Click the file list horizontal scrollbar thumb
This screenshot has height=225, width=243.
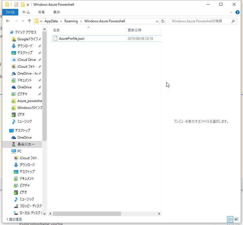coord(87,214)
